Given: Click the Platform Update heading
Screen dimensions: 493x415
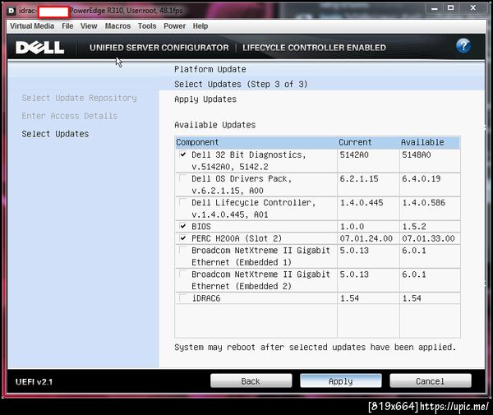Looking at the screenshot, I should (x=210, y=69).
